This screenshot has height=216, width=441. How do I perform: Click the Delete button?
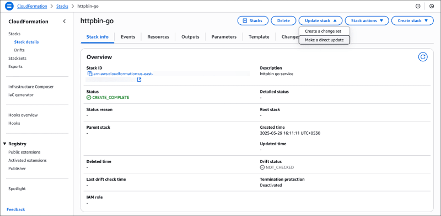283,20
